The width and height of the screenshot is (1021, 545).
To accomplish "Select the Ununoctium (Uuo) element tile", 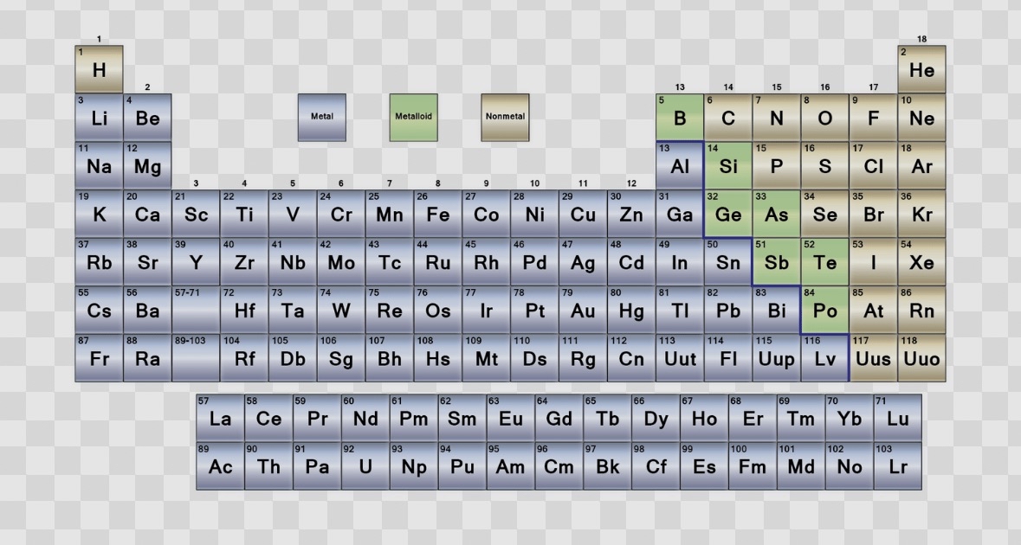I will 921,359.
